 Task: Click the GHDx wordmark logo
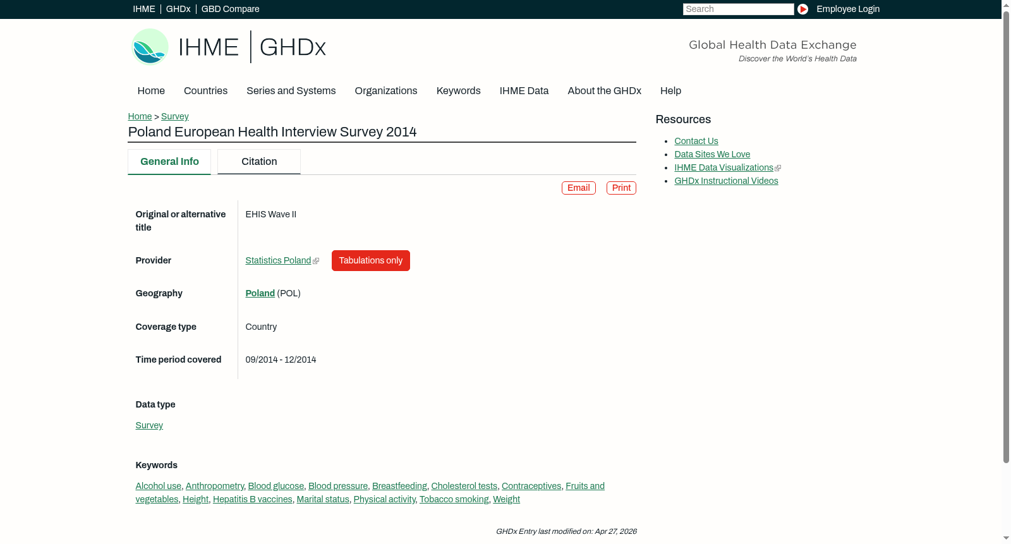[x=293, y=47]
